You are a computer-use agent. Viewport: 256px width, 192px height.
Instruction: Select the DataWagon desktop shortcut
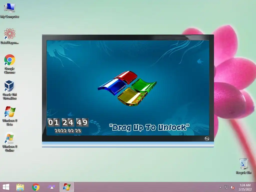click(10, 36)
